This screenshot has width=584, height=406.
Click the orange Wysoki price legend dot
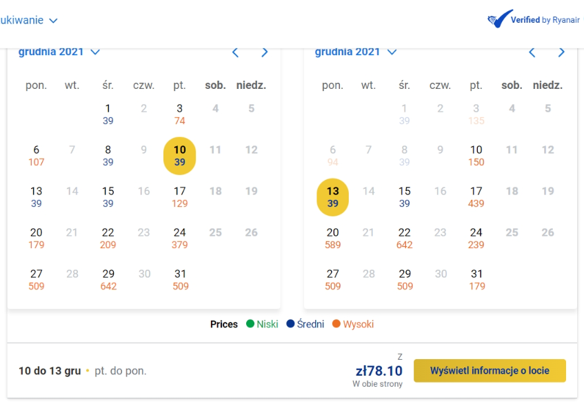click(x=336, y=324)
